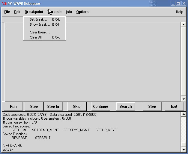This screenshot has height=154, width=188.
Task: Click the Continue button
Action: click(100, 106)
